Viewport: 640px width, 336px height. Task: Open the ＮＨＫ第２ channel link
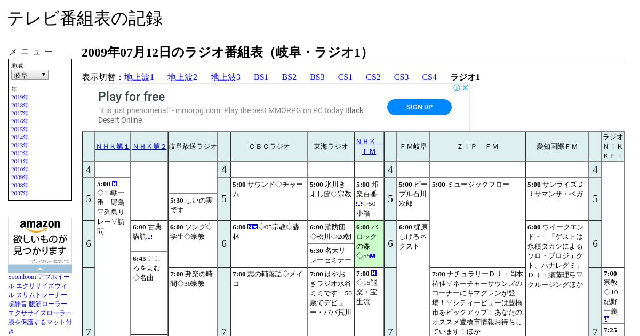149,147
